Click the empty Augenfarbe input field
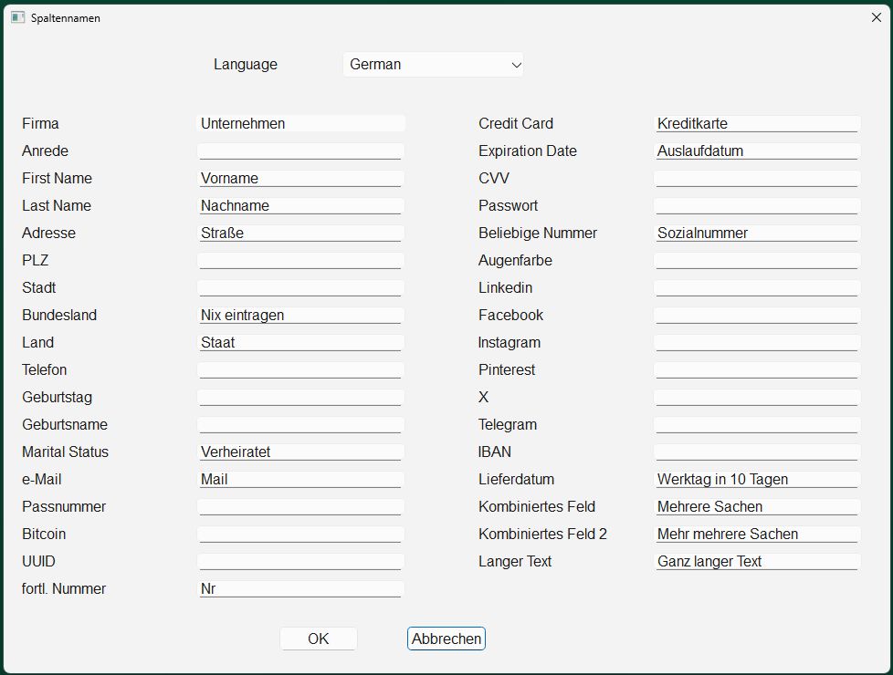Screen dimensions: 893x675 (x=757, y=260)
